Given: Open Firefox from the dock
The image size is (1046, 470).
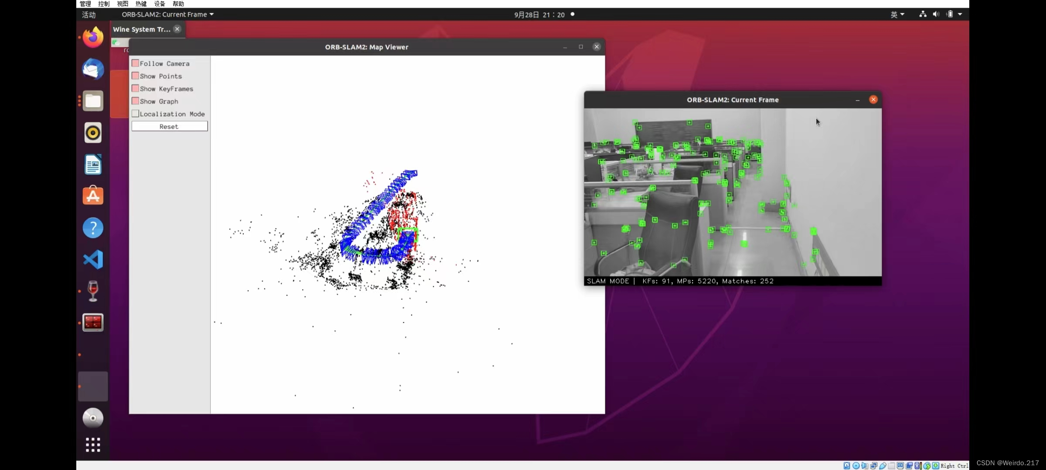Looking at the screenshot, I should tap(93, 37).
